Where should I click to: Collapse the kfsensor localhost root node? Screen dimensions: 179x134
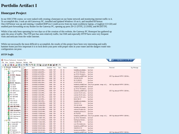pos(3,67)
